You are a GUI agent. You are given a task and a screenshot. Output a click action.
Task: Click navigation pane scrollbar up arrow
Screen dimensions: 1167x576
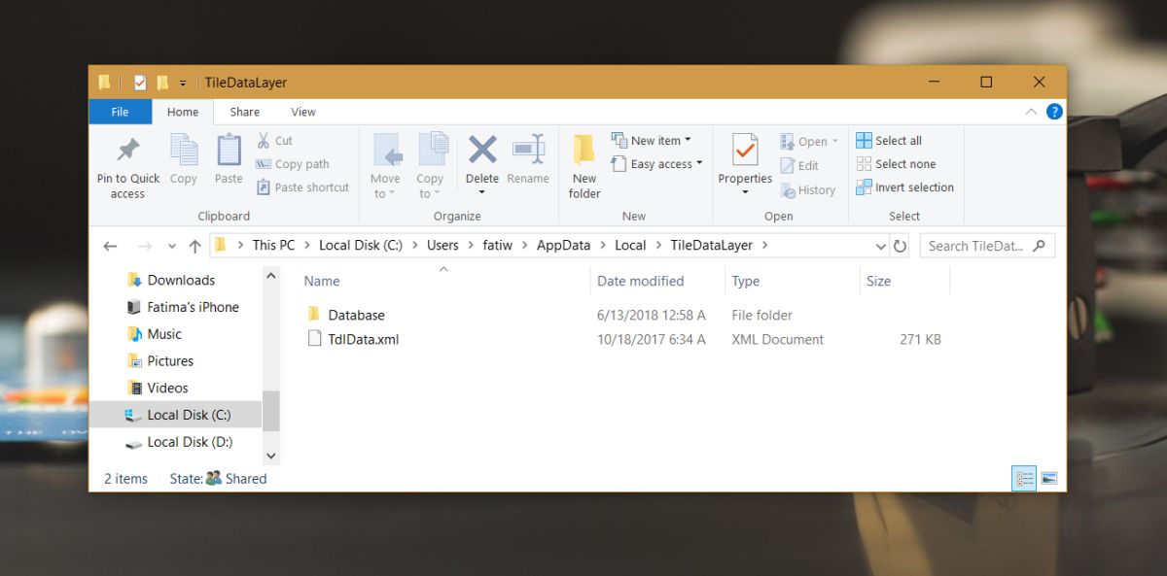click(x=270, y=277)
